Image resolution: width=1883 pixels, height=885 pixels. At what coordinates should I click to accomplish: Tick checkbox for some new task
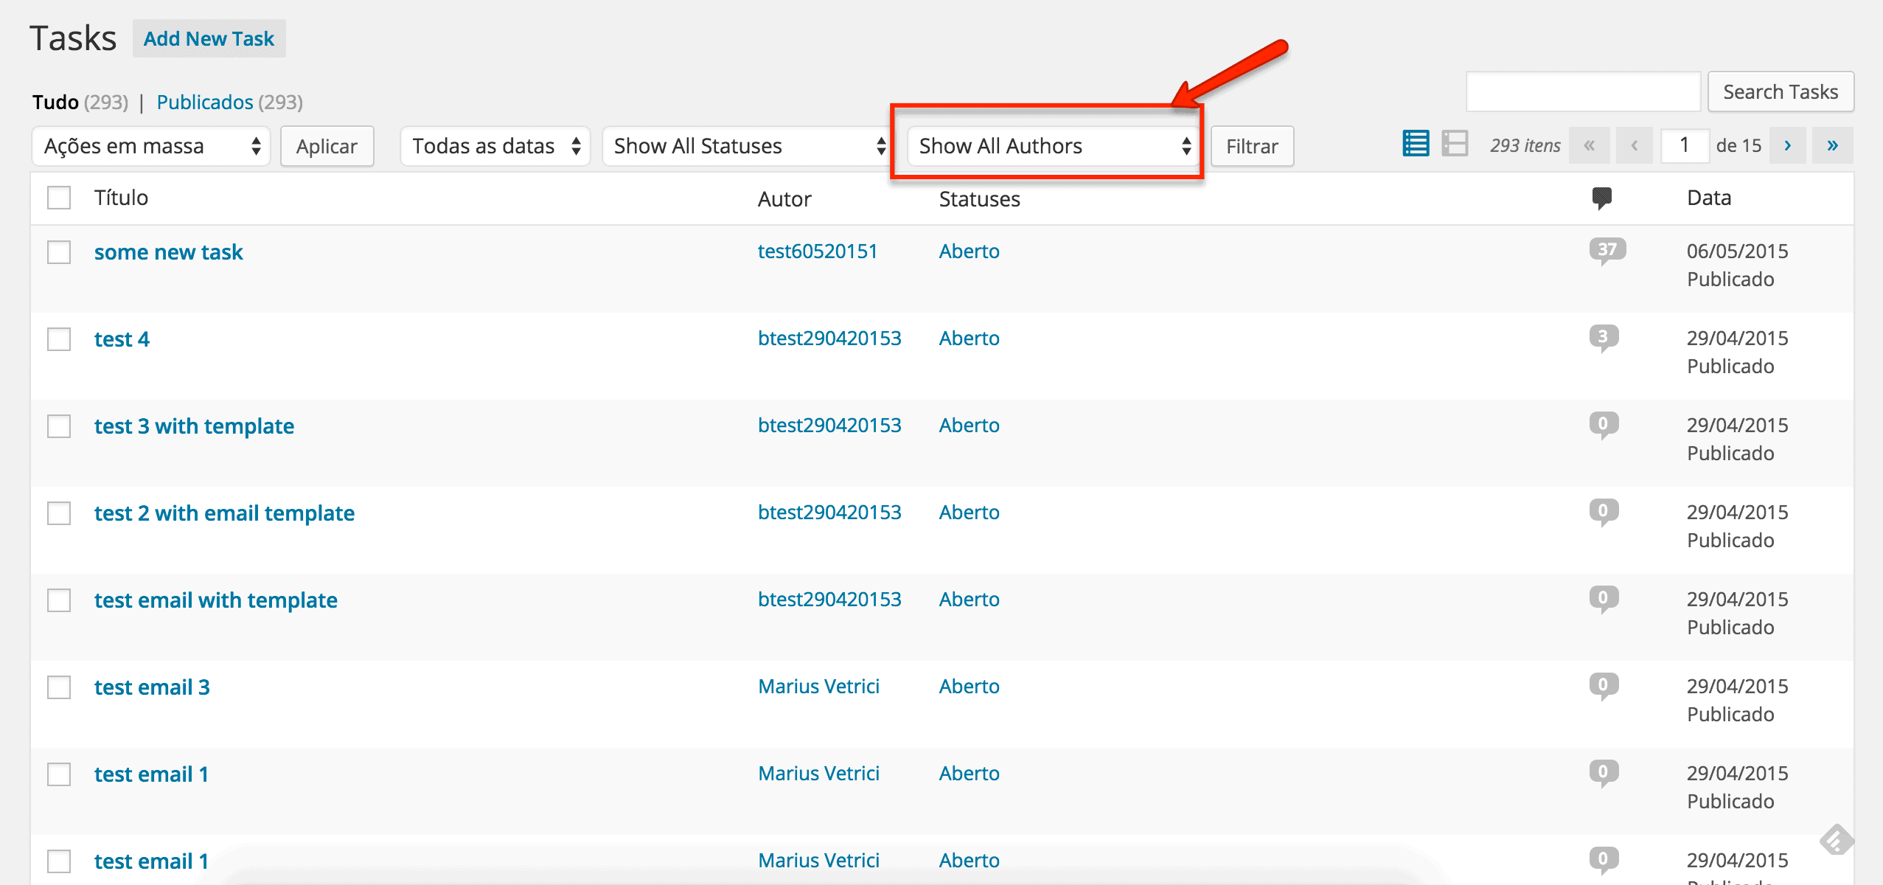59,252
